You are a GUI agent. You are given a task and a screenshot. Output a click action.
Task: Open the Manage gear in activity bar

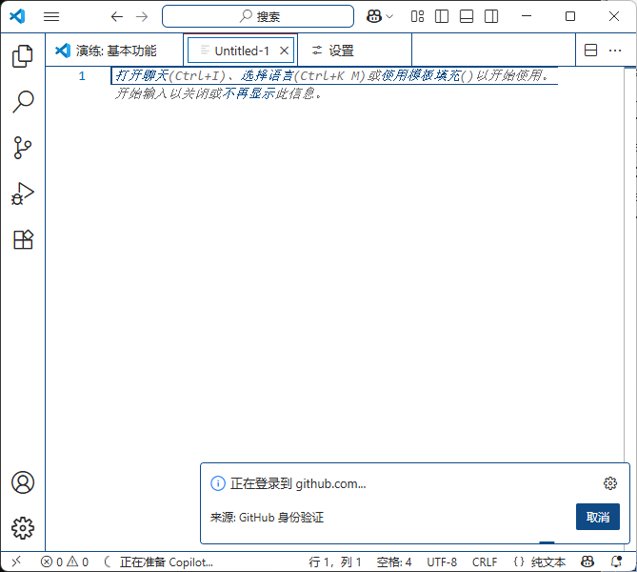[x=23, y=528]
